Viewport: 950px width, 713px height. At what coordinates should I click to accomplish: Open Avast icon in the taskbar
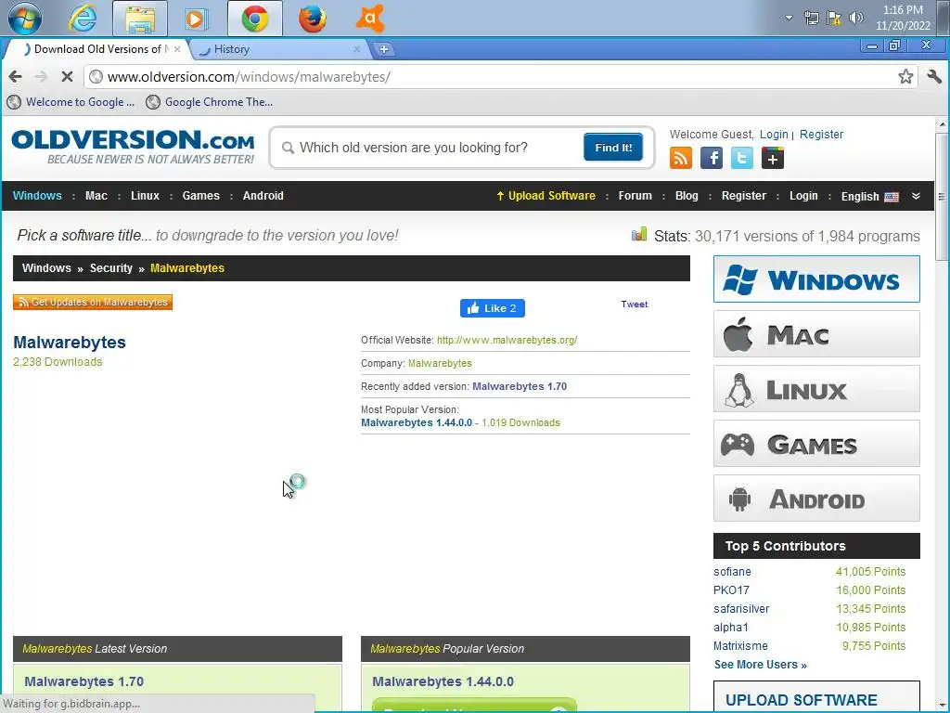pyautogui.click(x=370, y=19)
